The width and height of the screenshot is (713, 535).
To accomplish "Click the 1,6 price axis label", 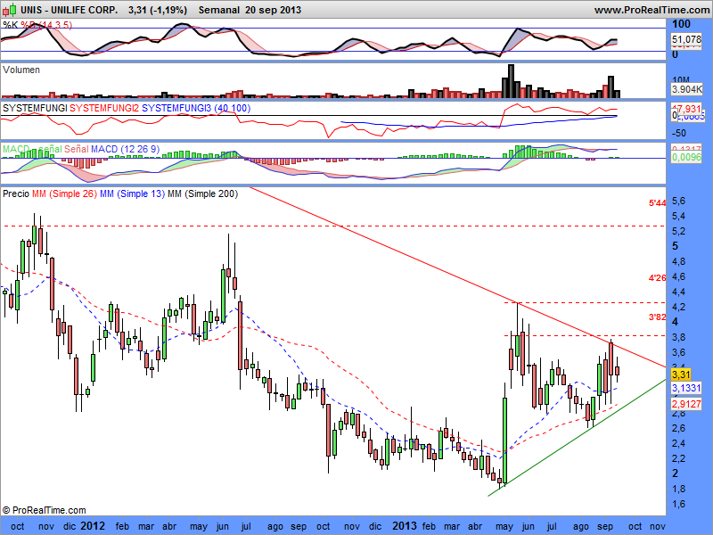I will (678, 504).
